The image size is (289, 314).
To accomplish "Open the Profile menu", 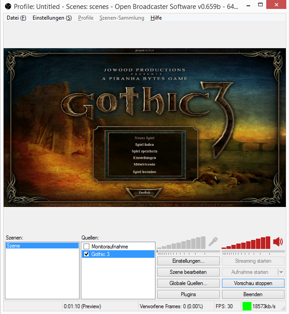I will click(86, 18).
